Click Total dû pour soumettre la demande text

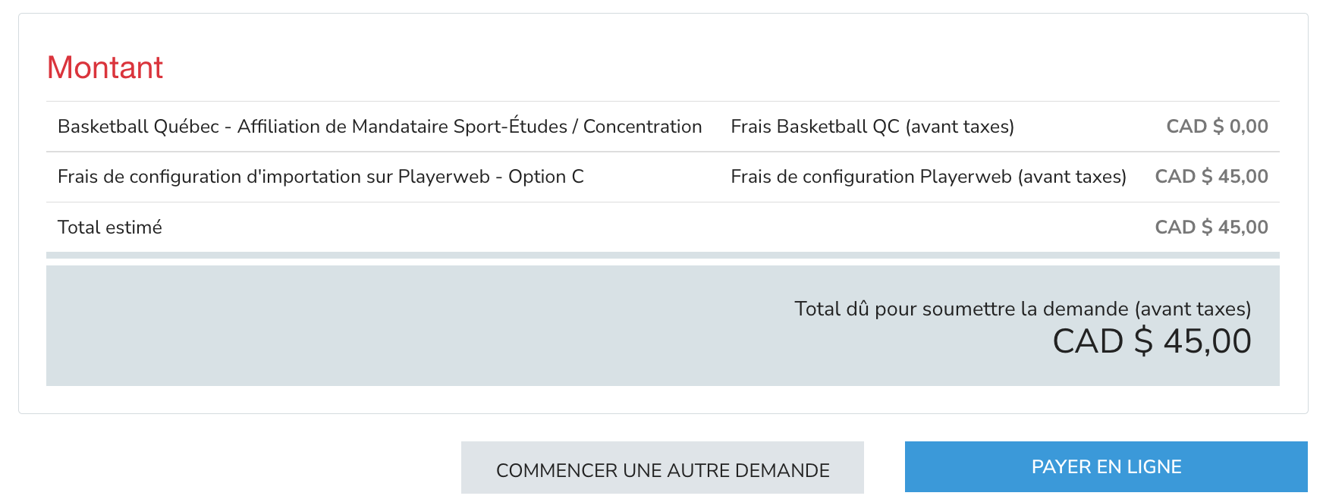coord(962,309)
